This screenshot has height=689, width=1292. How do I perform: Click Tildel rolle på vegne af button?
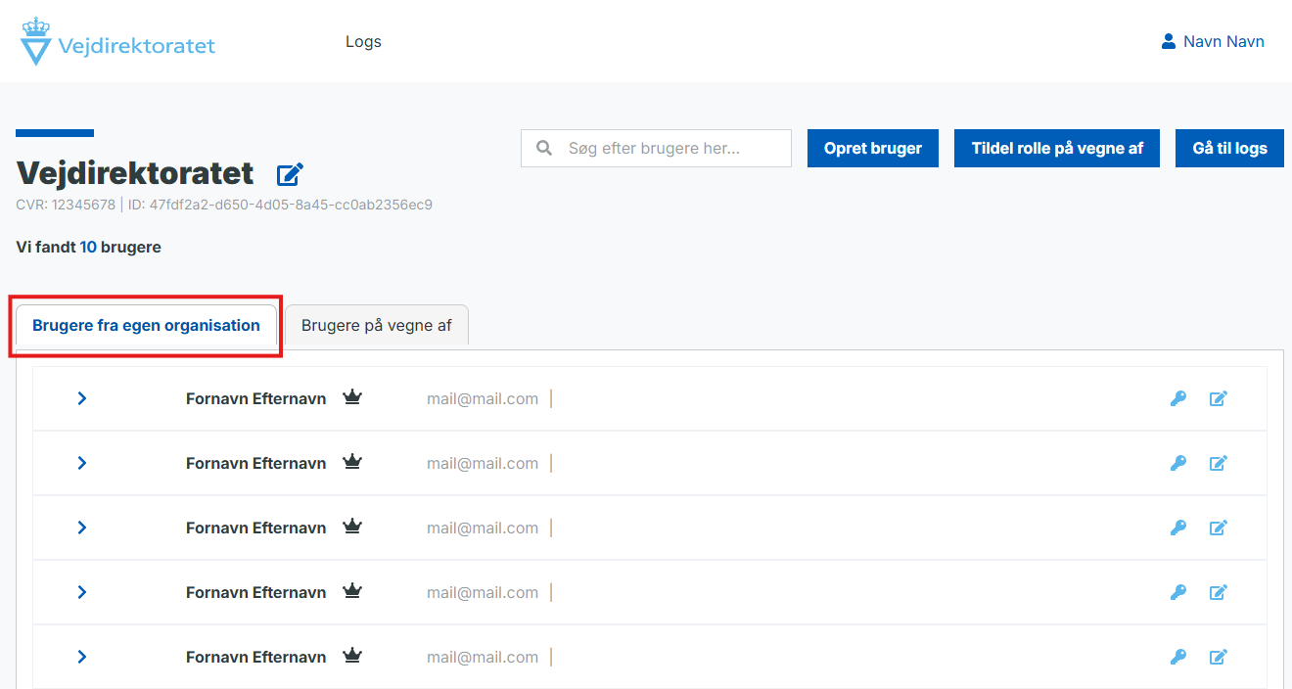pos(1057,148)
